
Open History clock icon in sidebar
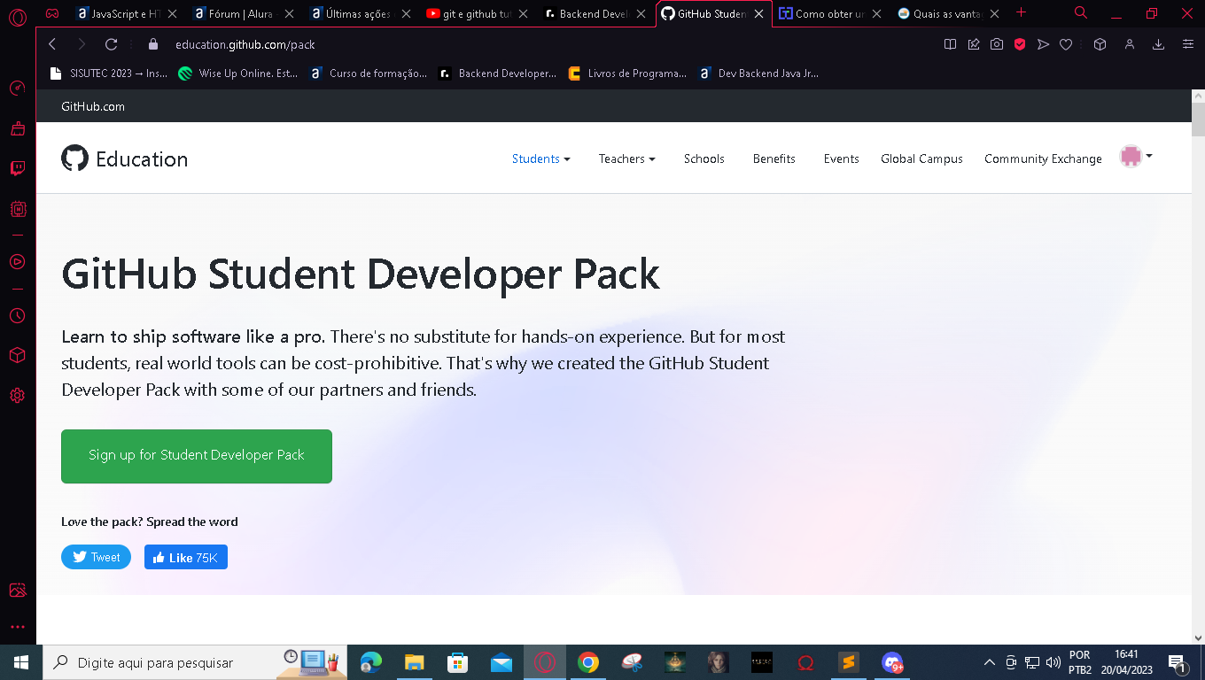[x=17, y=315]
